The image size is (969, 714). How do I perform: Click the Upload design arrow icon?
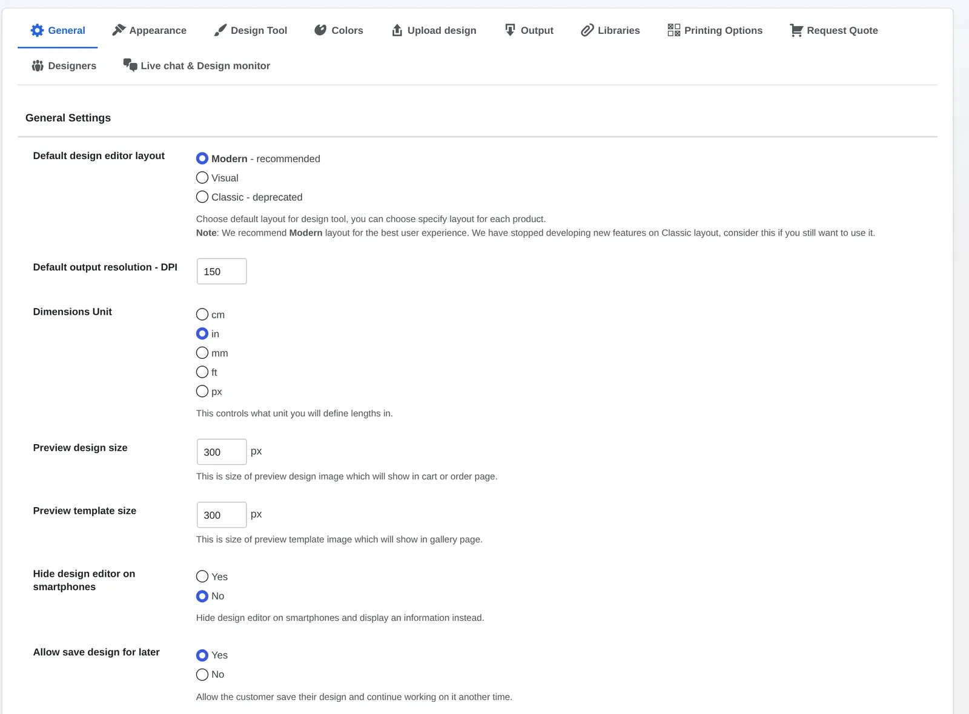(x=397, y=30)
